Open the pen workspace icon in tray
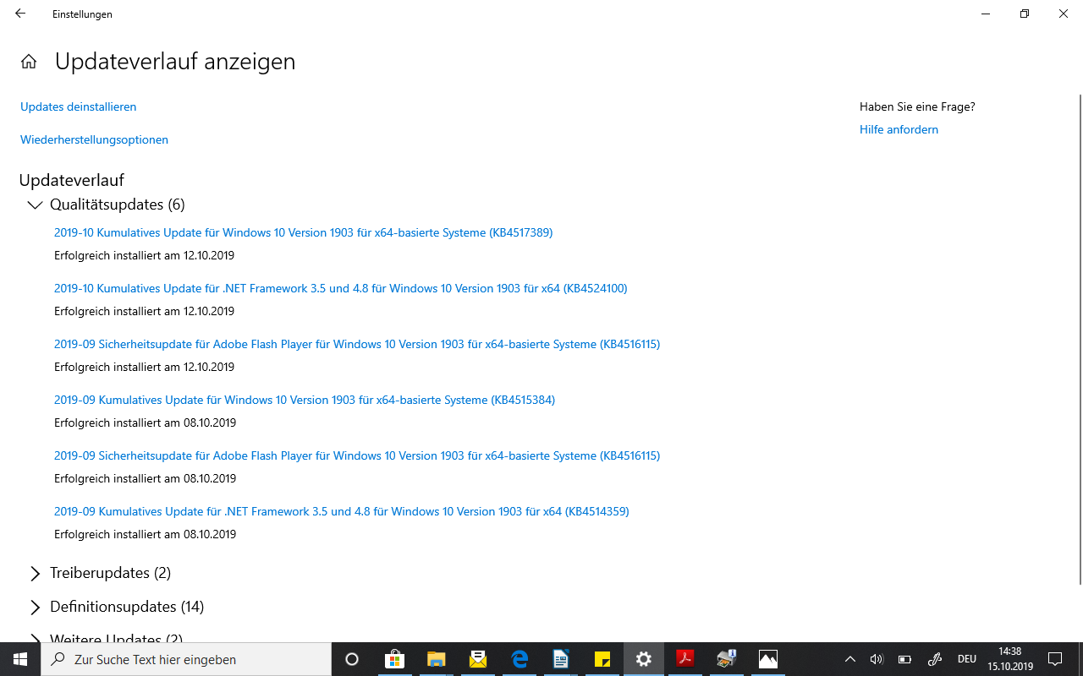The image size is (1083, 676). click(935, 659)
